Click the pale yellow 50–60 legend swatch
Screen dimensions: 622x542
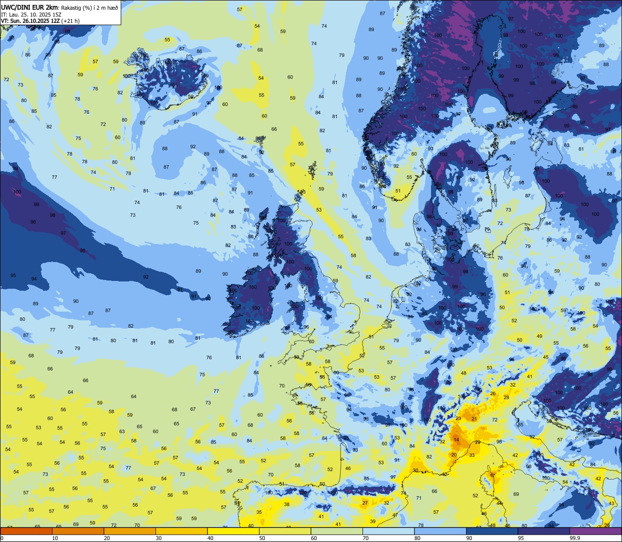click(x=285, y=531)
